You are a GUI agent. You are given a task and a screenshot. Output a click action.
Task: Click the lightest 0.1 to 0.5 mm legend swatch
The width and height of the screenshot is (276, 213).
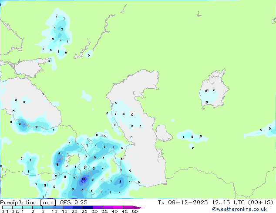(x=7, y=207)
